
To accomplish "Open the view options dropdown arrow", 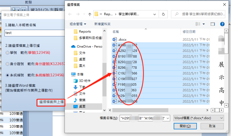I will click(204, 24).
